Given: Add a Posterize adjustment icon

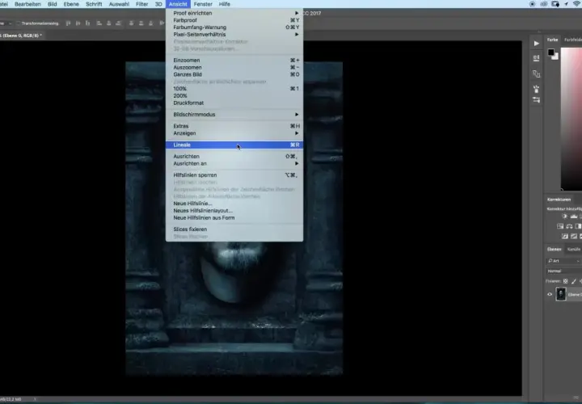Looking at the screenshot, I should click(574, 236).
